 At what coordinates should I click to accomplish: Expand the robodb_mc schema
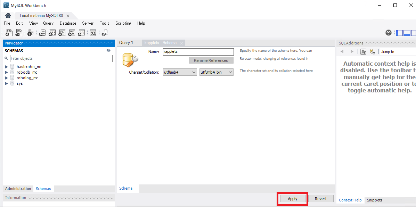point(7,72)
